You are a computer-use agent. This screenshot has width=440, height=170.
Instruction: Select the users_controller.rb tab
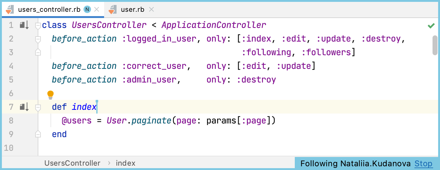(x=49, y=10)
